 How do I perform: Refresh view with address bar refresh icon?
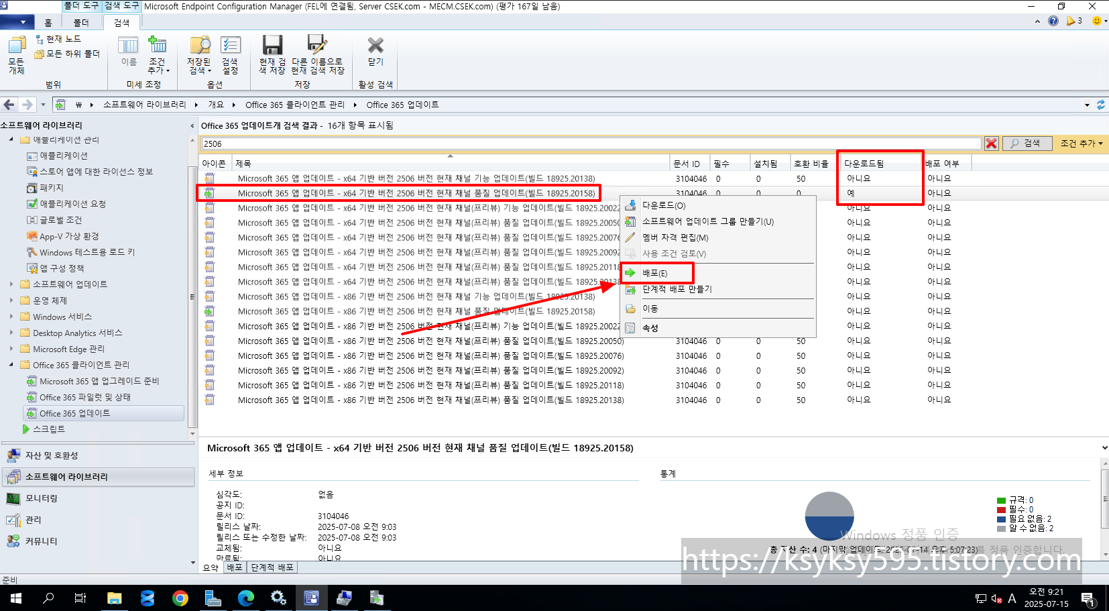click(x=1101, y=105)
